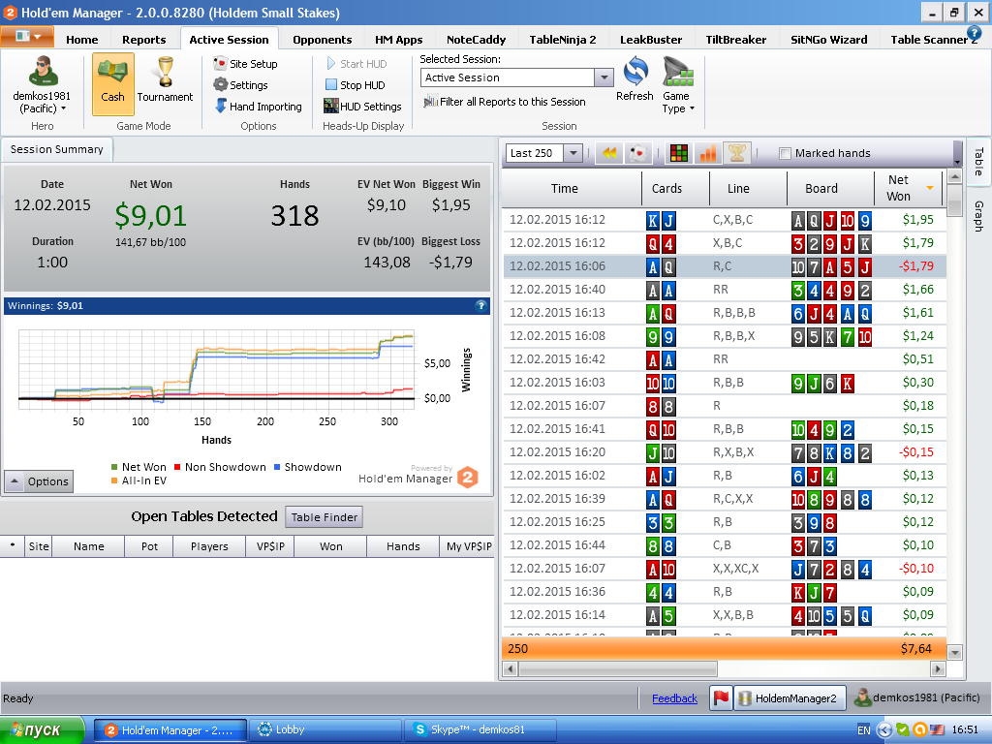Open the SitNGo Wizard tab
The image size is (992, 744).
(829, 39)
